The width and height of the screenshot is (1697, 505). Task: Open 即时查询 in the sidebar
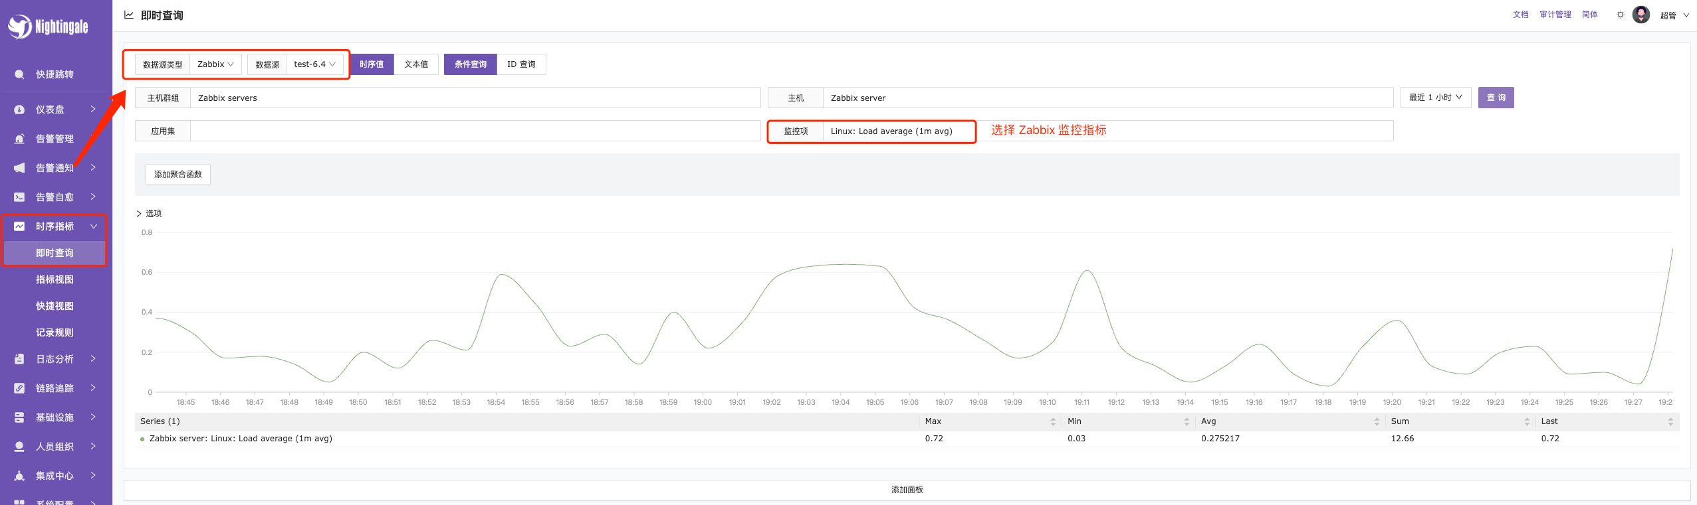click(55, 253)
